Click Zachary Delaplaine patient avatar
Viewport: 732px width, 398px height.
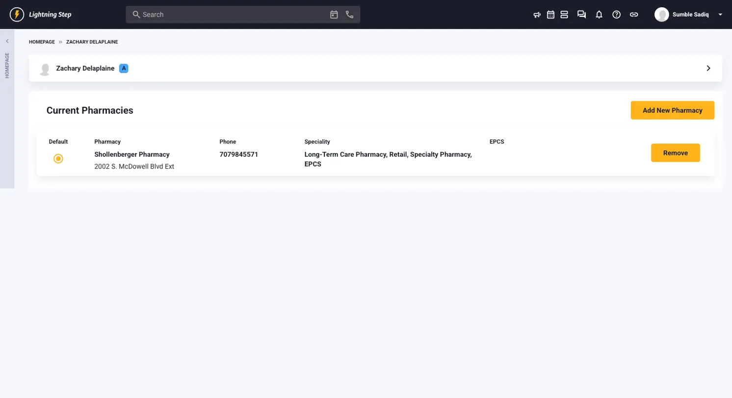pos(45,69)
